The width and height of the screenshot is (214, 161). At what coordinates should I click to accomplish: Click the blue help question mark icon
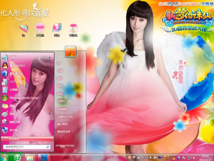[160, 157]
